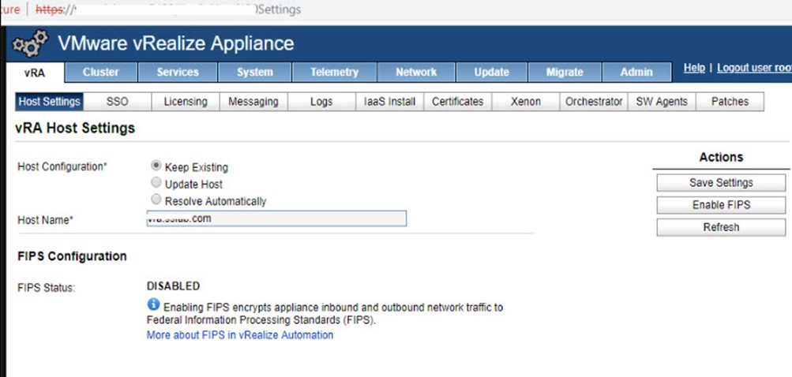Click the Host Configuration label
The width and height of the screenshot is (792, 377).
pos(62,166)
